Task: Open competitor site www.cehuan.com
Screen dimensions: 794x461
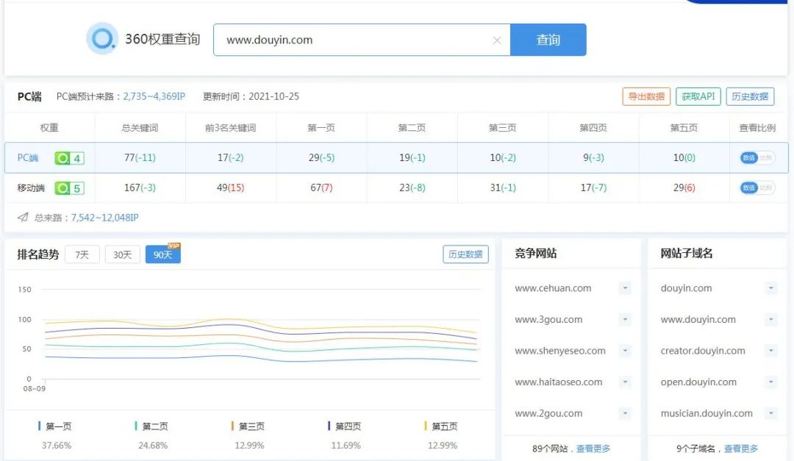Action: (x=553, y=288)
